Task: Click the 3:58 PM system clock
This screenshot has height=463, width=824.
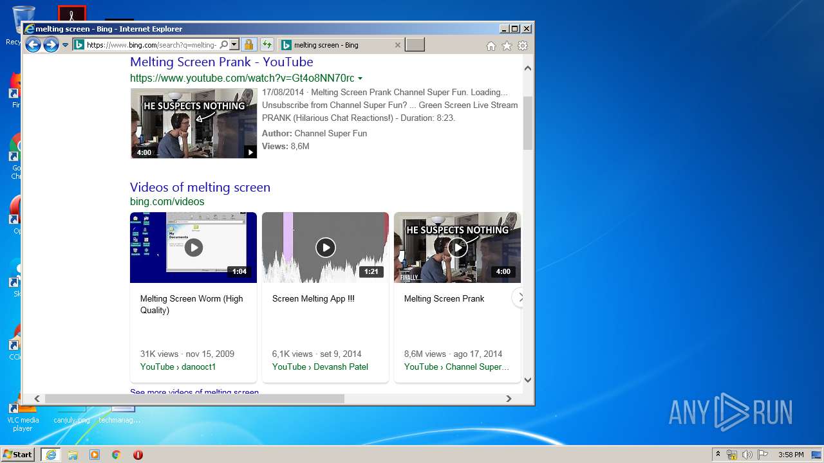Action: pos(791,455)
